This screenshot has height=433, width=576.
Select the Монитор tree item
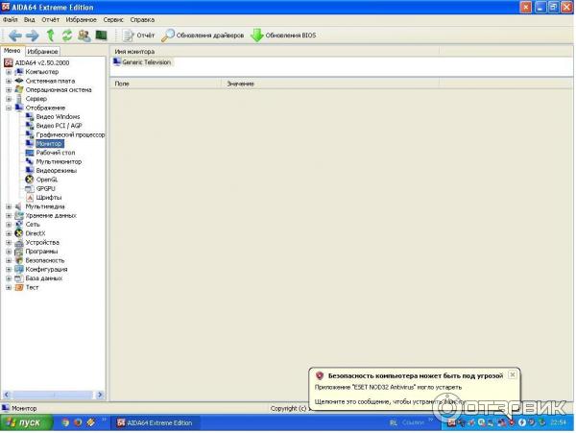(x=49, y=144)
